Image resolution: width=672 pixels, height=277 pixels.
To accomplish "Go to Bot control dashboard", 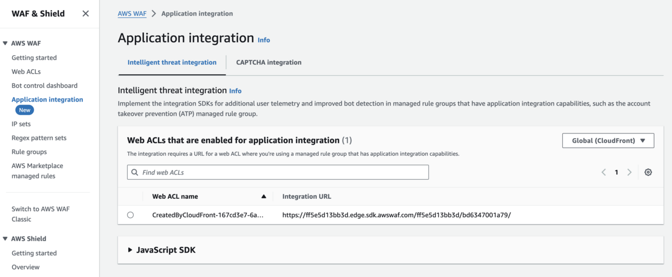I will (x=44, y=85).
